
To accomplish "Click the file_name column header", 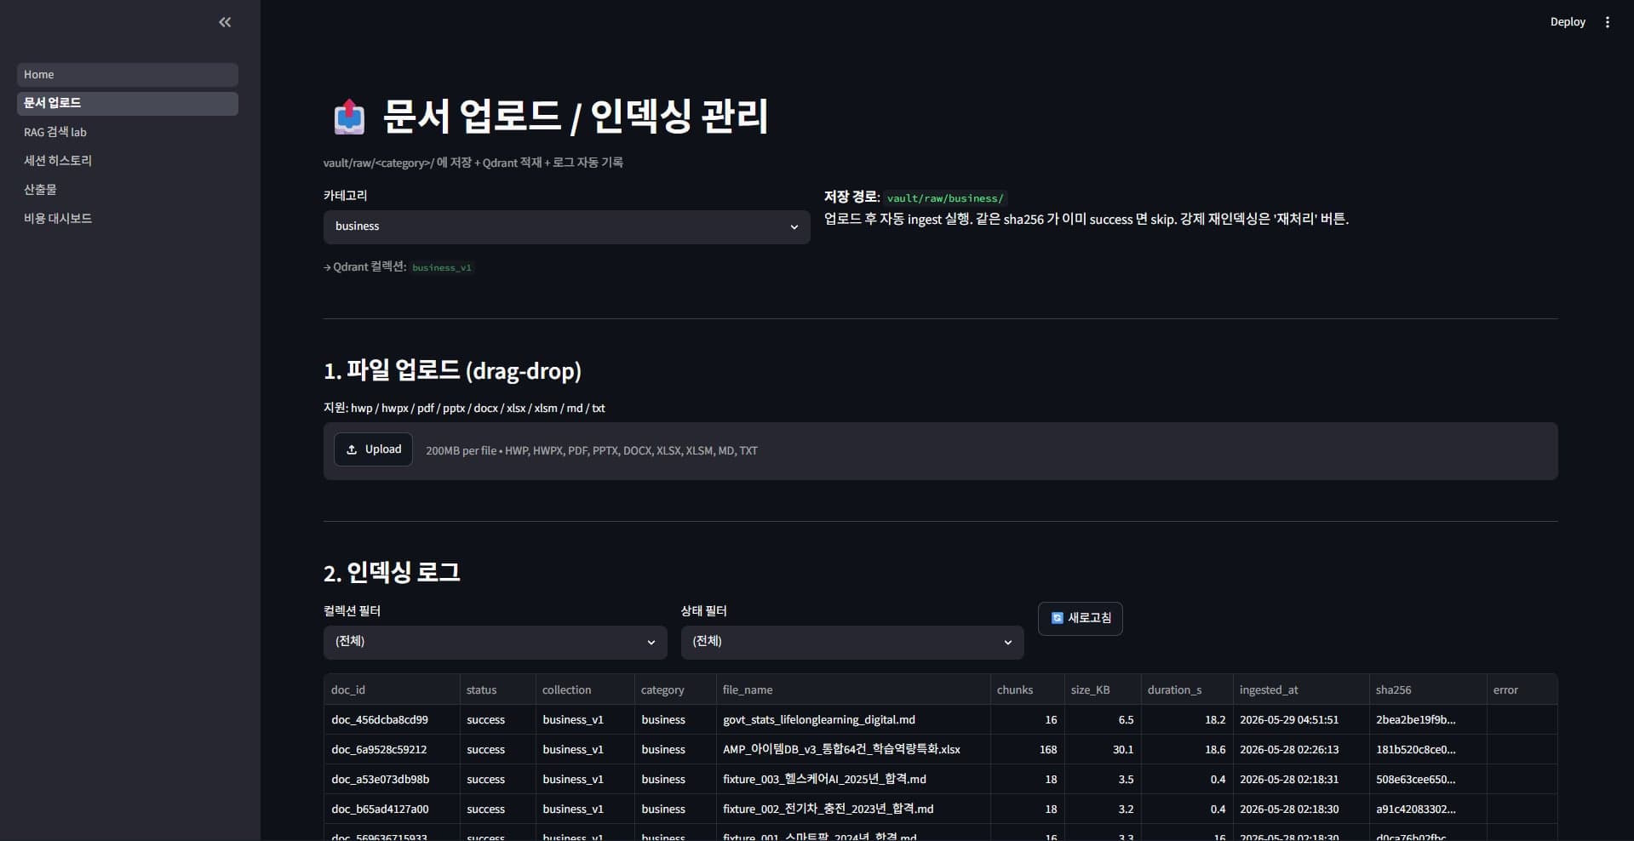I will point(853,689).
